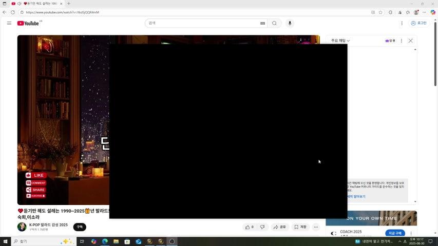The image size is (438, 246).
Task: Click the page vertical scrollbar thumb
Action: coord(435,53)
